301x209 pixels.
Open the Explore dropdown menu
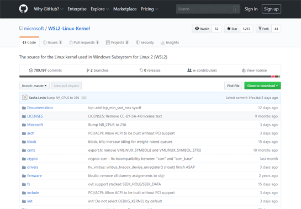(x=100, y=9)
